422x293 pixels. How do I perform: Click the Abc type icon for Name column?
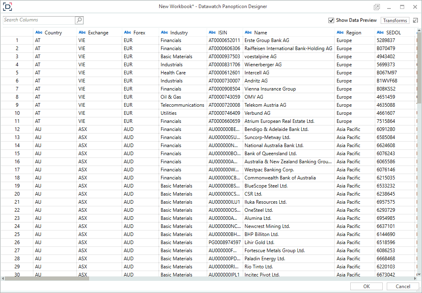248,32
